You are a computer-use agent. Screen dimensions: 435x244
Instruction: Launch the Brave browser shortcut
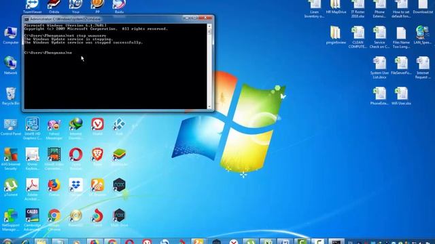[x=97, y=157]
